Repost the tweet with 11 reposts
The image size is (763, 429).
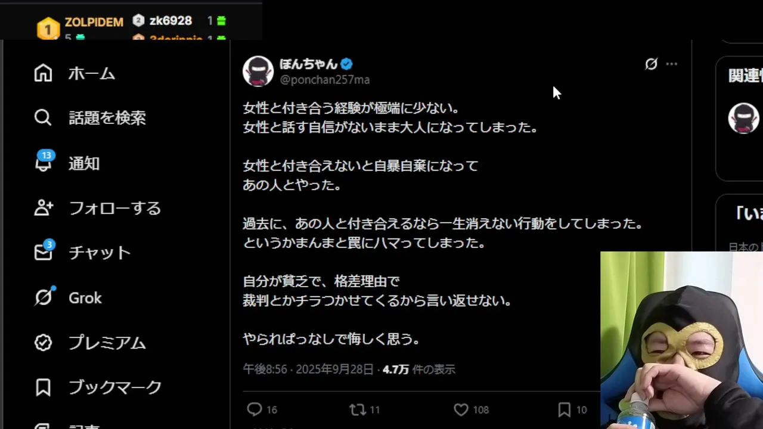[357, 410]
